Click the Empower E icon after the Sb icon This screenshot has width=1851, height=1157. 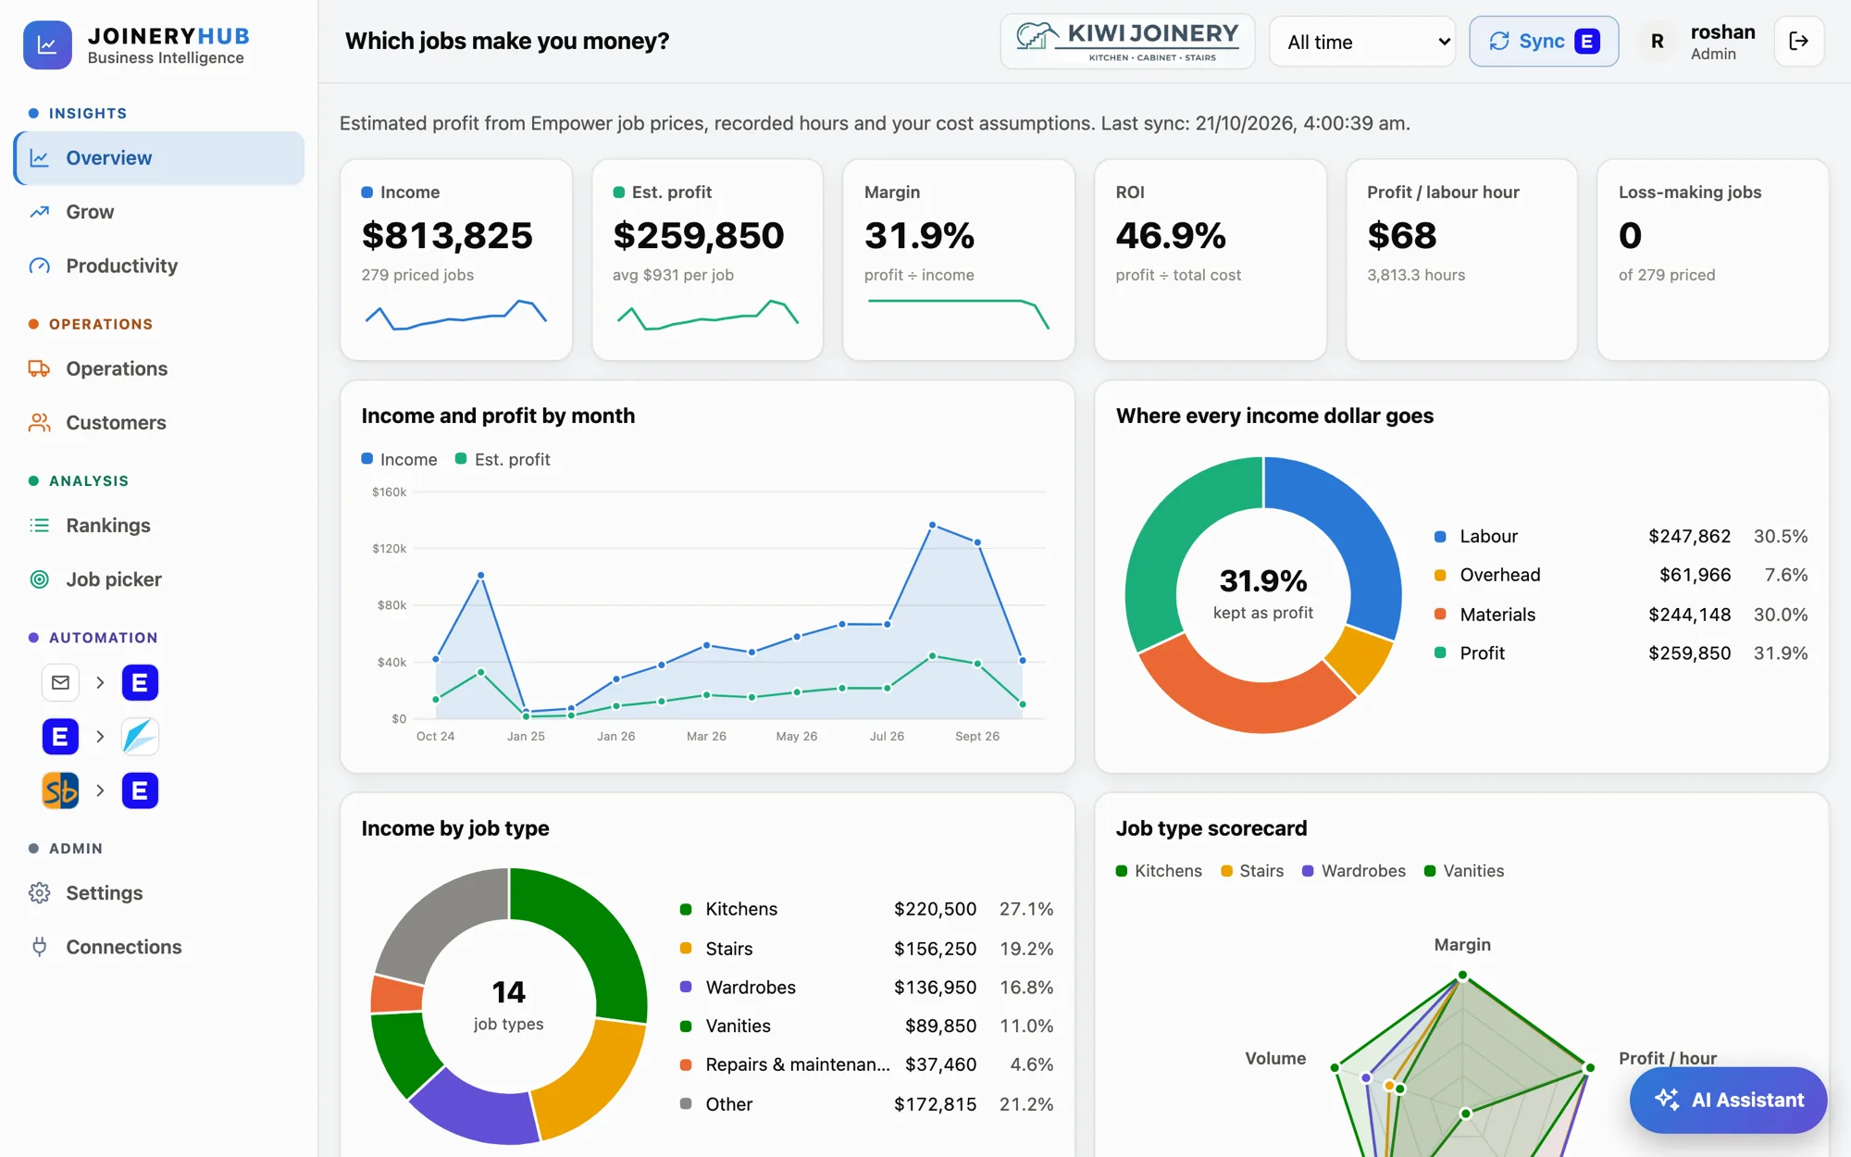pyautogui.click(x=140, y=790)
